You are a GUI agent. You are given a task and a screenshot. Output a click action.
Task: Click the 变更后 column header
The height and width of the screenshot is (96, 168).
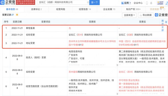coord(142,22)
